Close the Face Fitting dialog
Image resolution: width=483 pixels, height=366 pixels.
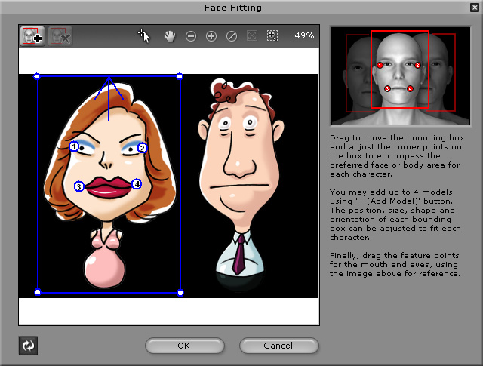point(473,8)
